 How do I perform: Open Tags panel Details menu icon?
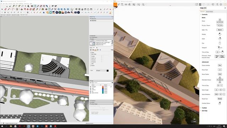point(112,83)
